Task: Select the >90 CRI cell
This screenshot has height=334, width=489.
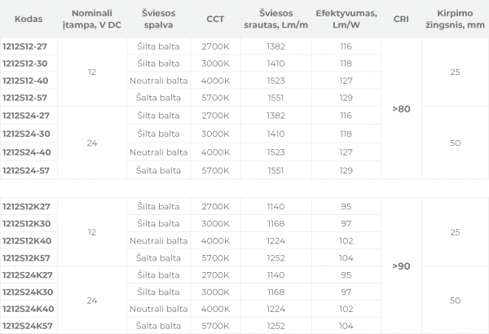Action: point(401,266)
